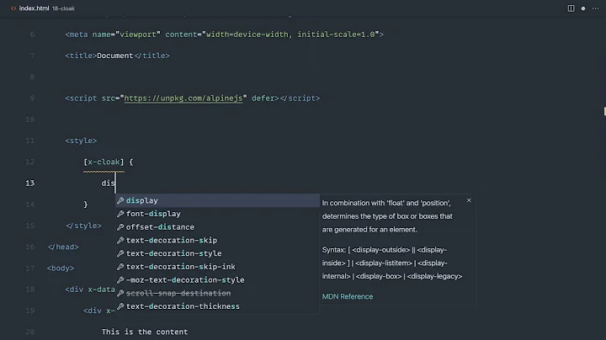The height and width of the screenshot is (340, 606).
Task: Choose '-moz-text-decoration-style' suggestion
Action: 218,279
